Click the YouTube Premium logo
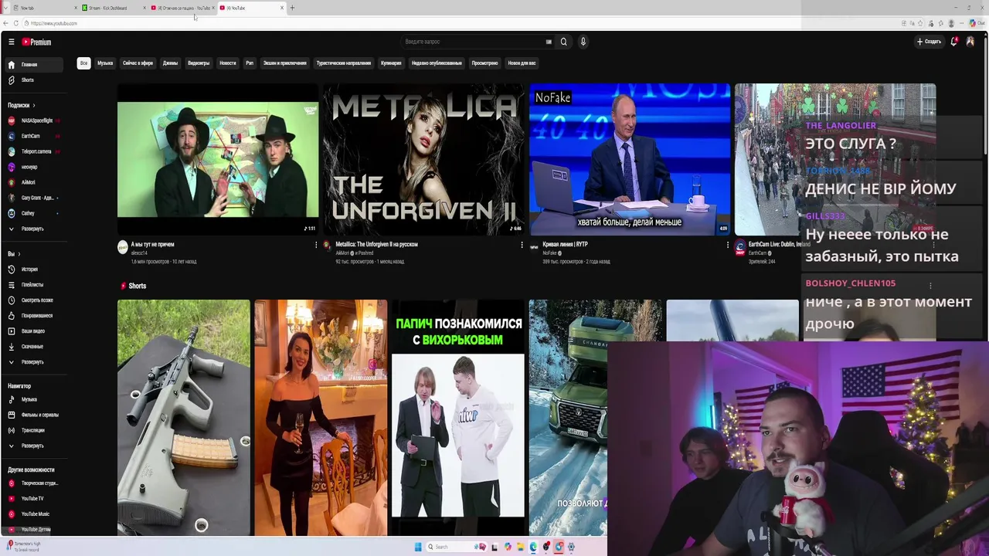 36,42
